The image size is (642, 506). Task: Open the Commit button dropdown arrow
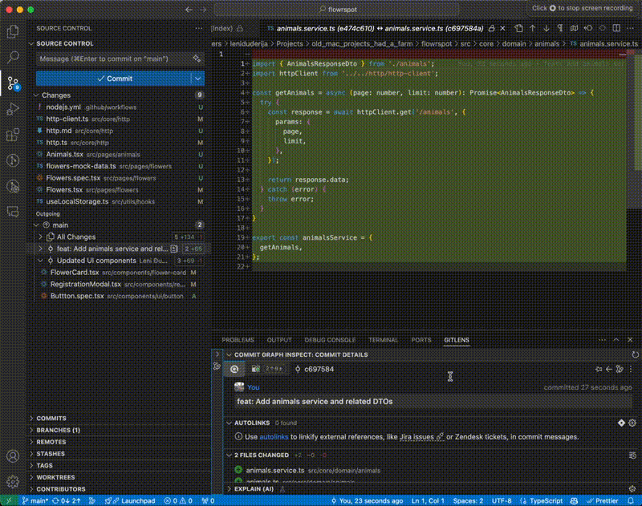[197, 79]
